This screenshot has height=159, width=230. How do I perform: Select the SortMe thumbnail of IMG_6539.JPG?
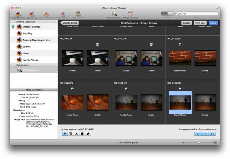(x=205, y=102)
